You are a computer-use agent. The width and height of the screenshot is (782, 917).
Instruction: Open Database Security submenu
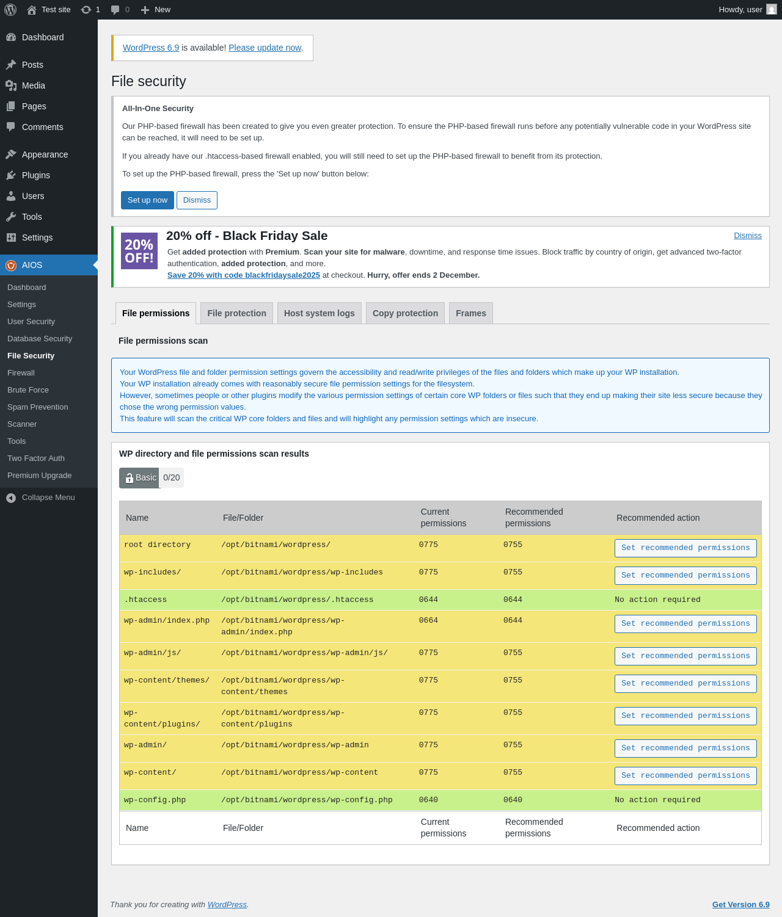click(40, 339)
